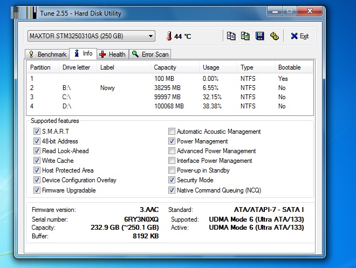Toggle Device Configuration Overlay checkbox

tap(37, 180)
